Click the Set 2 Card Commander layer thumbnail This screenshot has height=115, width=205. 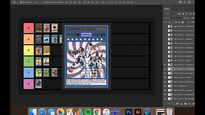170,95
